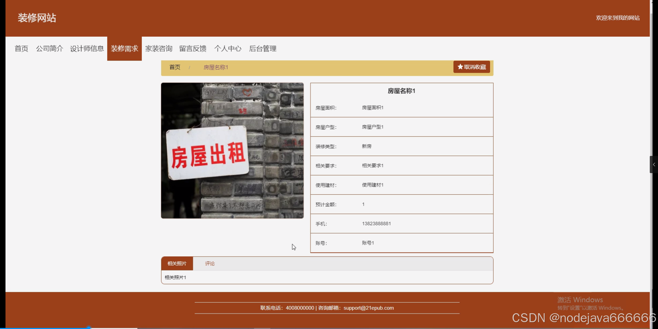Click the 房屋面积: label
Screen dimensions: 658x329
(326, 108)
